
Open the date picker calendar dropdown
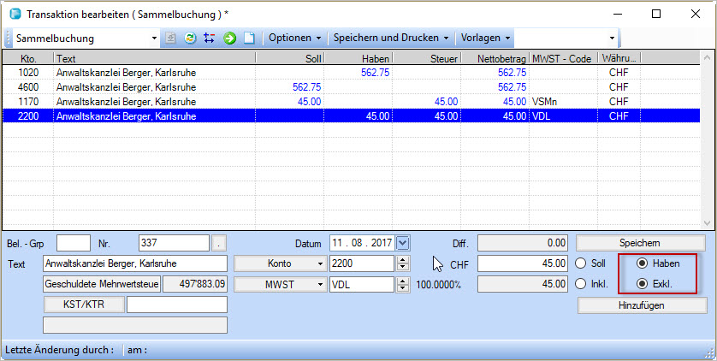tap(403, 243)
